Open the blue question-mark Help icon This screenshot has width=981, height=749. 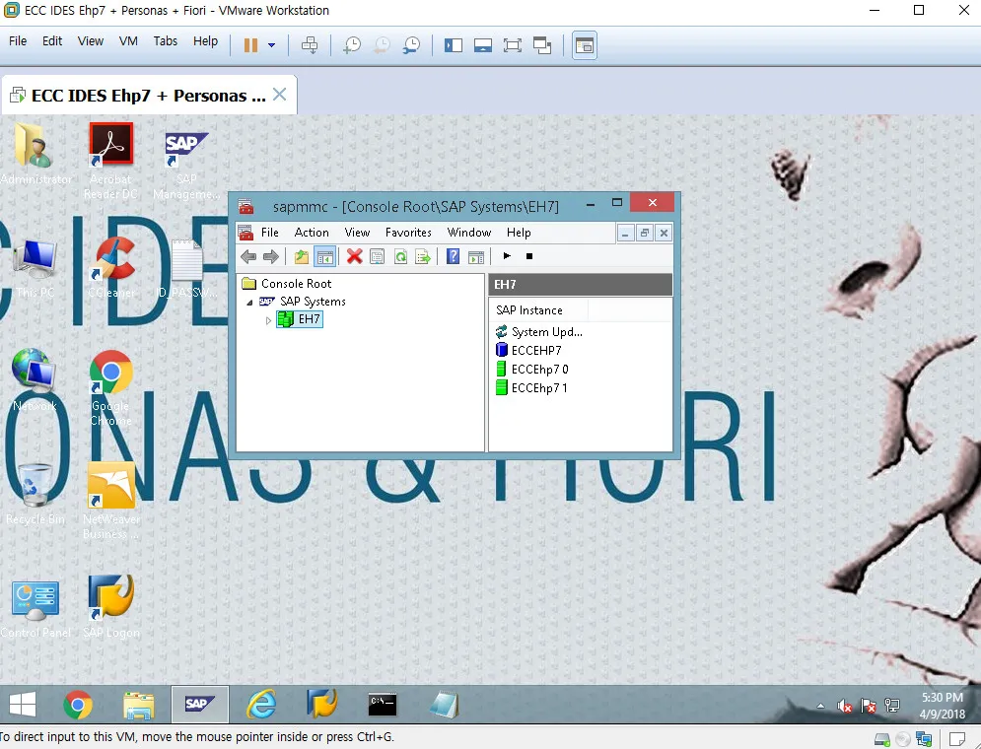coord(453,256)
